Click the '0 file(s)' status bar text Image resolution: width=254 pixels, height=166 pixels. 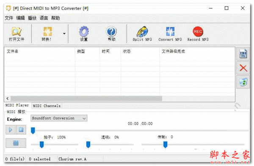tap(15, 159)
